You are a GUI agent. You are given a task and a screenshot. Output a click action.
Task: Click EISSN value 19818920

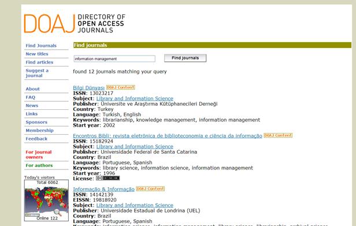[x=105, y=200]
